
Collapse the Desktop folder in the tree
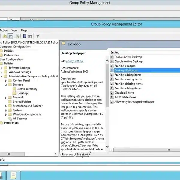pos(6,85)
